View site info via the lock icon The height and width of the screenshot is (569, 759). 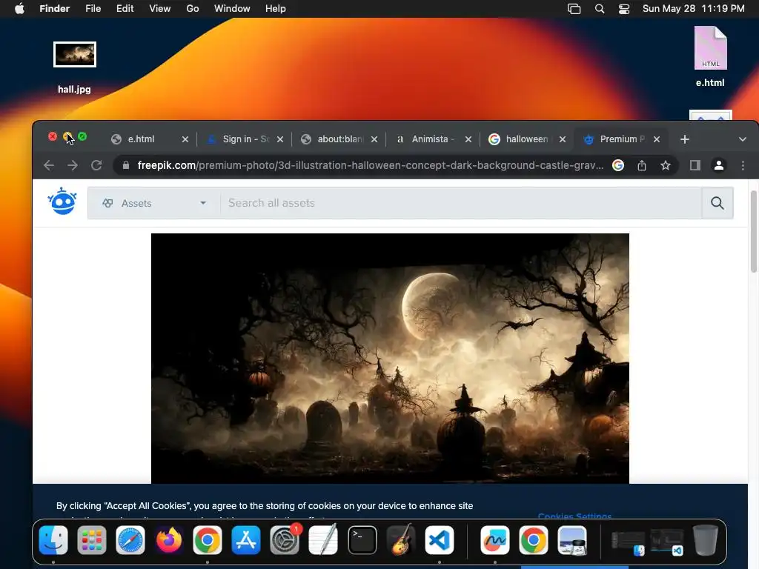click(126, 165)
